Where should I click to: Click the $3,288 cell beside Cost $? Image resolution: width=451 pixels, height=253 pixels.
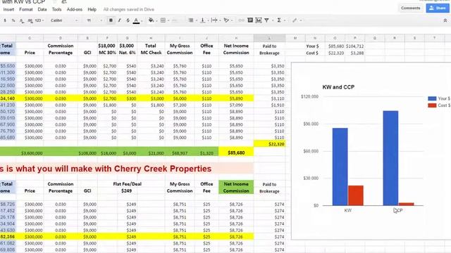[355, 53]
